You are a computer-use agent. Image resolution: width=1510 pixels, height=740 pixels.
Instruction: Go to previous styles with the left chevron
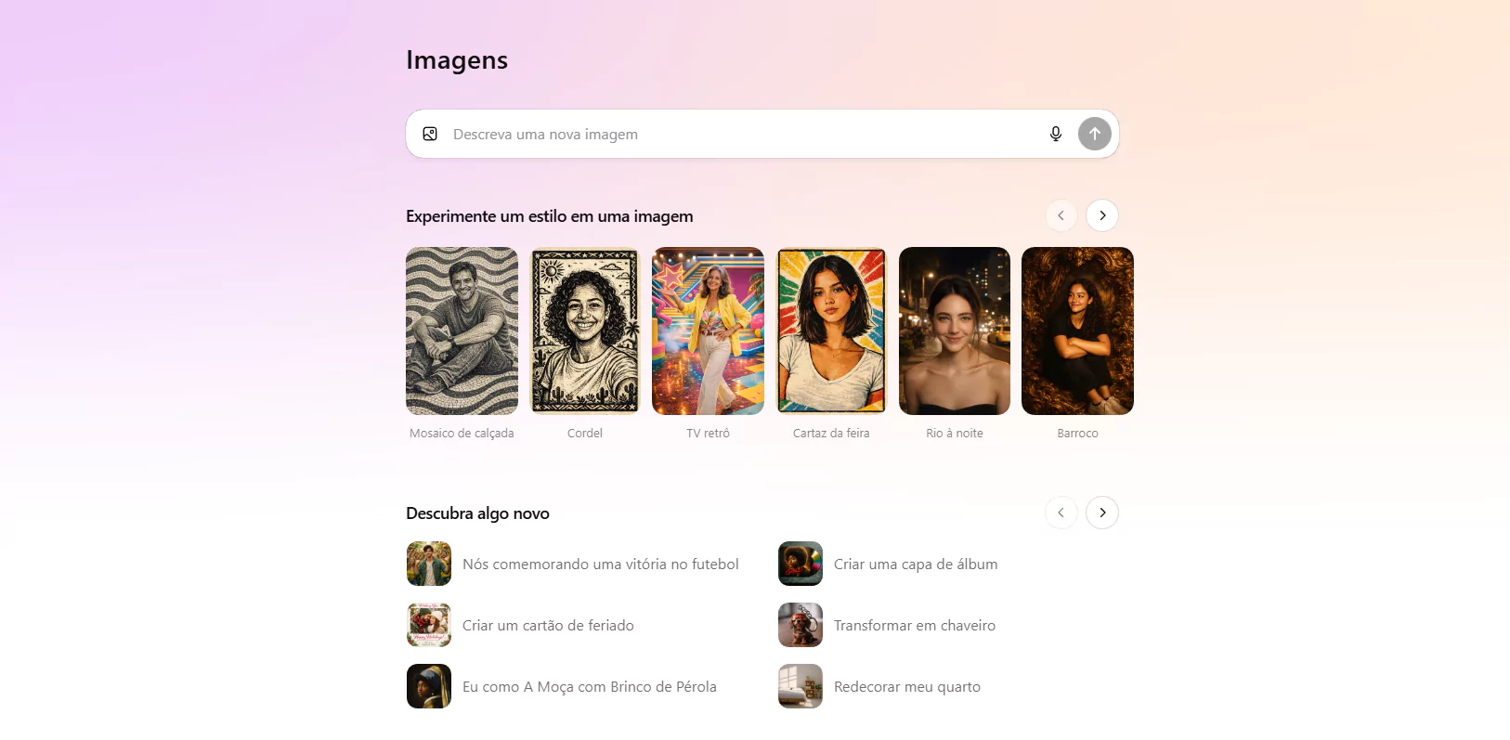point(1061,215)
